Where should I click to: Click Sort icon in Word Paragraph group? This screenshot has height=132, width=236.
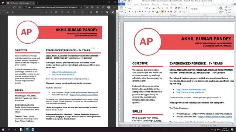pos(183,8)
